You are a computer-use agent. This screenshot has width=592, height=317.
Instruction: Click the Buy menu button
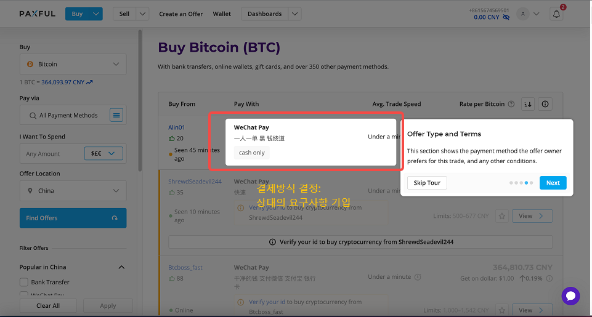point(77,14)
